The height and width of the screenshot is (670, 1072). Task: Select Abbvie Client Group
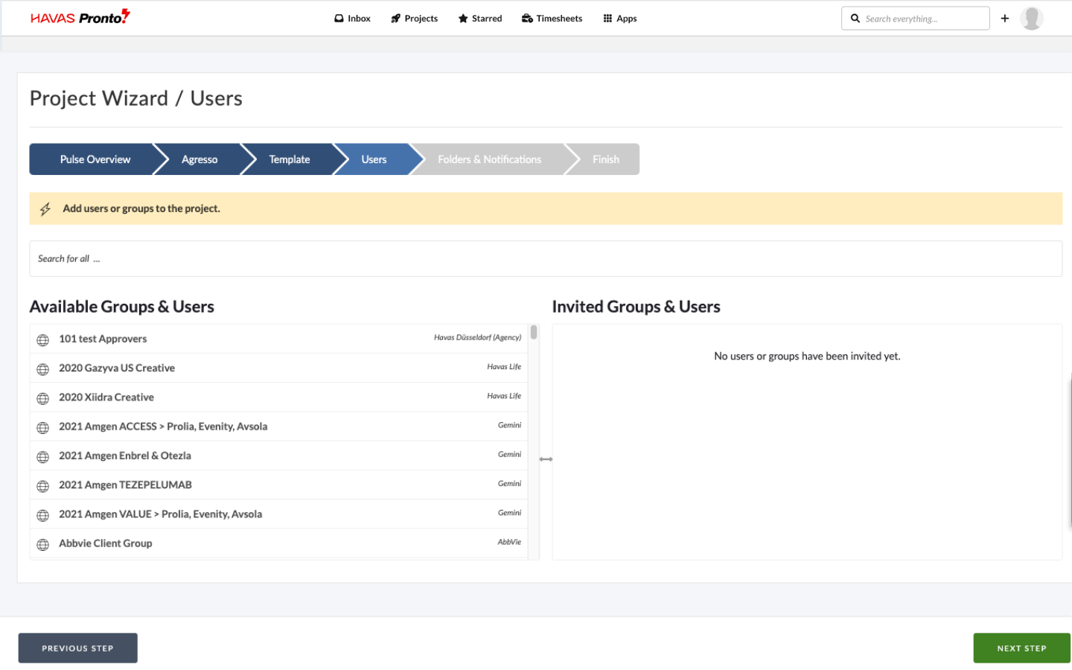pos(279,543)
